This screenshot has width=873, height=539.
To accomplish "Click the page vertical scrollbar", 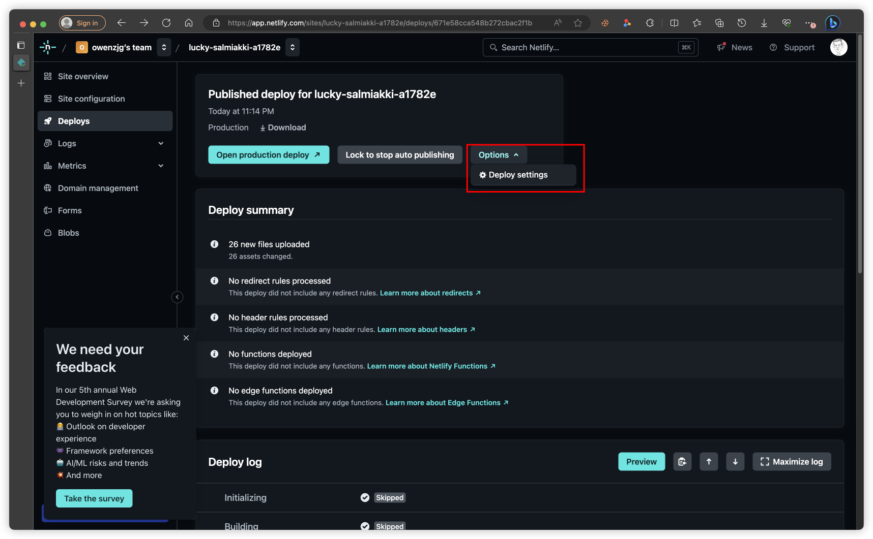I will (x=860, y=154).
